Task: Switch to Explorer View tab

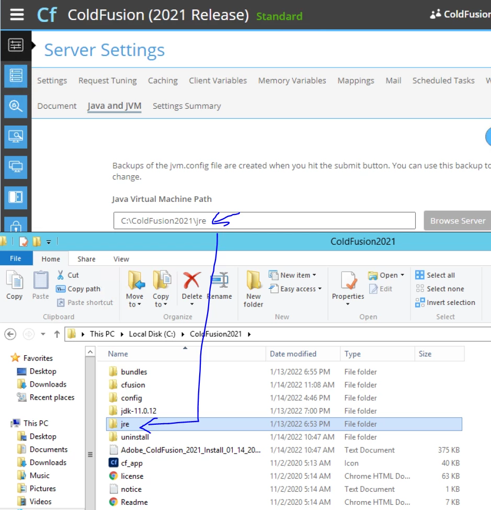Action: pyautogui.click(x=121, y=259)
